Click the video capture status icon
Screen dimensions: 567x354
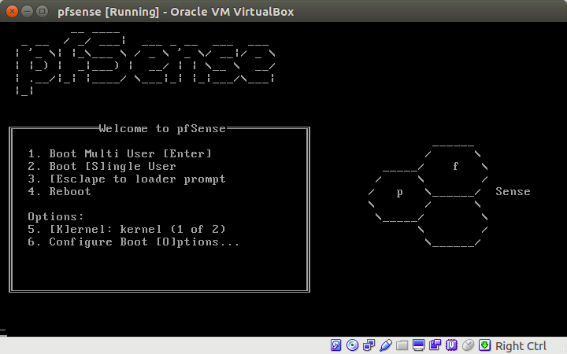coord(435,345)
